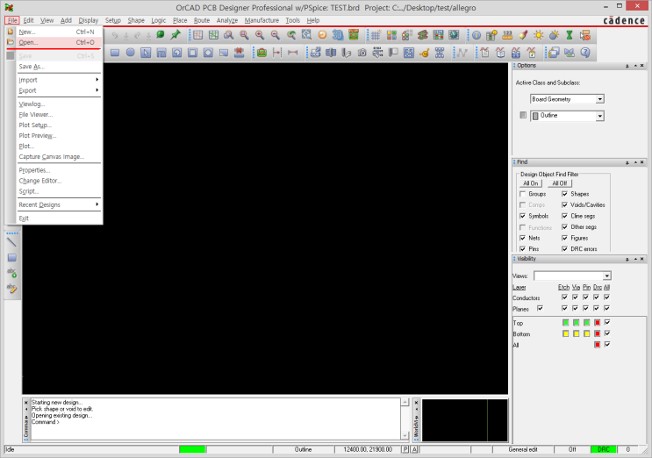
Task: Click the yellow Bottom layer Etch swatch
Action: [x=565, y=333]
